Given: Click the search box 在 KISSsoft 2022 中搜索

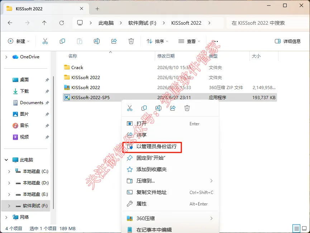Looking at the screenshot, I should [268, 23].
